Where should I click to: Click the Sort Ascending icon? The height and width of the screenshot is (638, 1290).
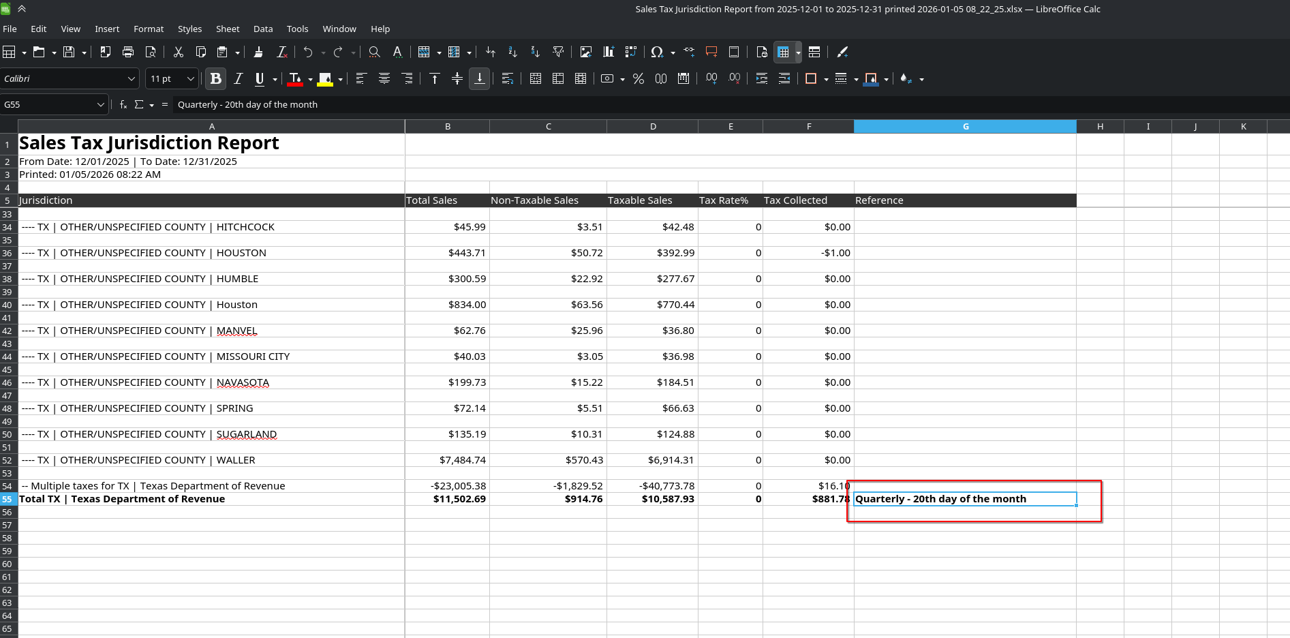[x=512, y=52]
